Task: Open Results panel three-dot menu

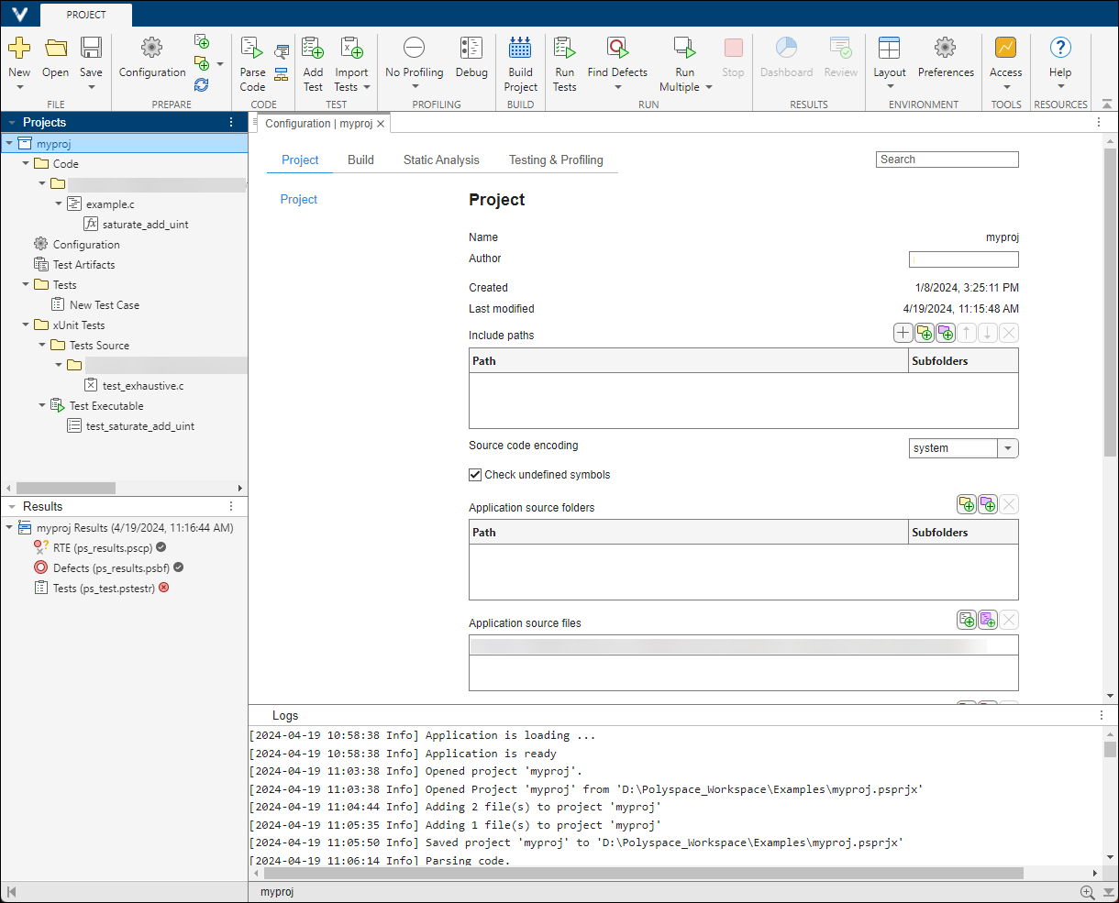Action: (231, 506)
